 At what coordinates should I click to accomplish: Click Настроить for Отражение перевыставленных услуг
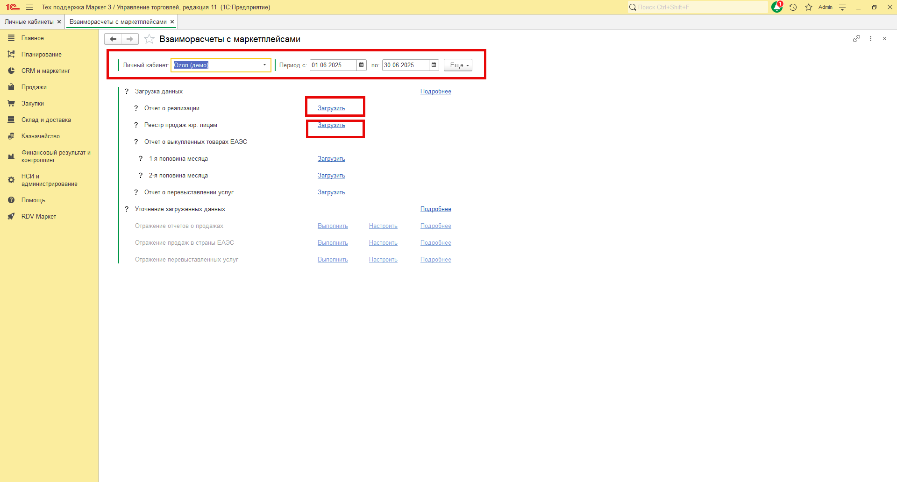click(383, 260)
